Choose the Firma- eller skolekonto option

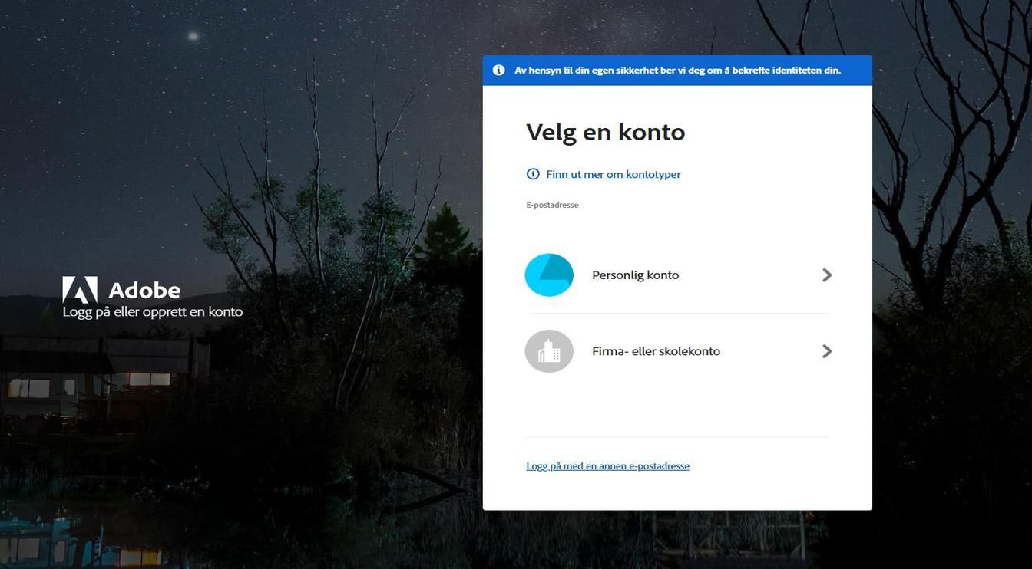[x=655, y=350]
